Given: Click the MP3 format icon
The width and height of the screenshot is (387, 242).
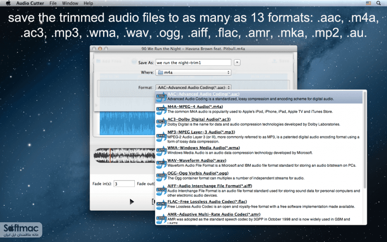Looking at the screenshot, I should click(x=161, y=137).
